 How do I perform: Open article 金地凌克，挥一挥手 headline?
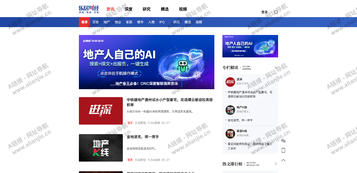coord(143,137)
